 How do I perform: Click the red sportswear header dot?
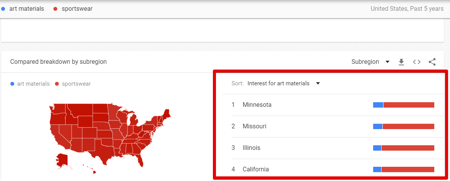pos(55,9)
